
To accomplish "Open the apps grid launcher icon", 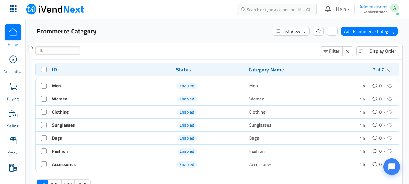I will click(x=13, y=9).
